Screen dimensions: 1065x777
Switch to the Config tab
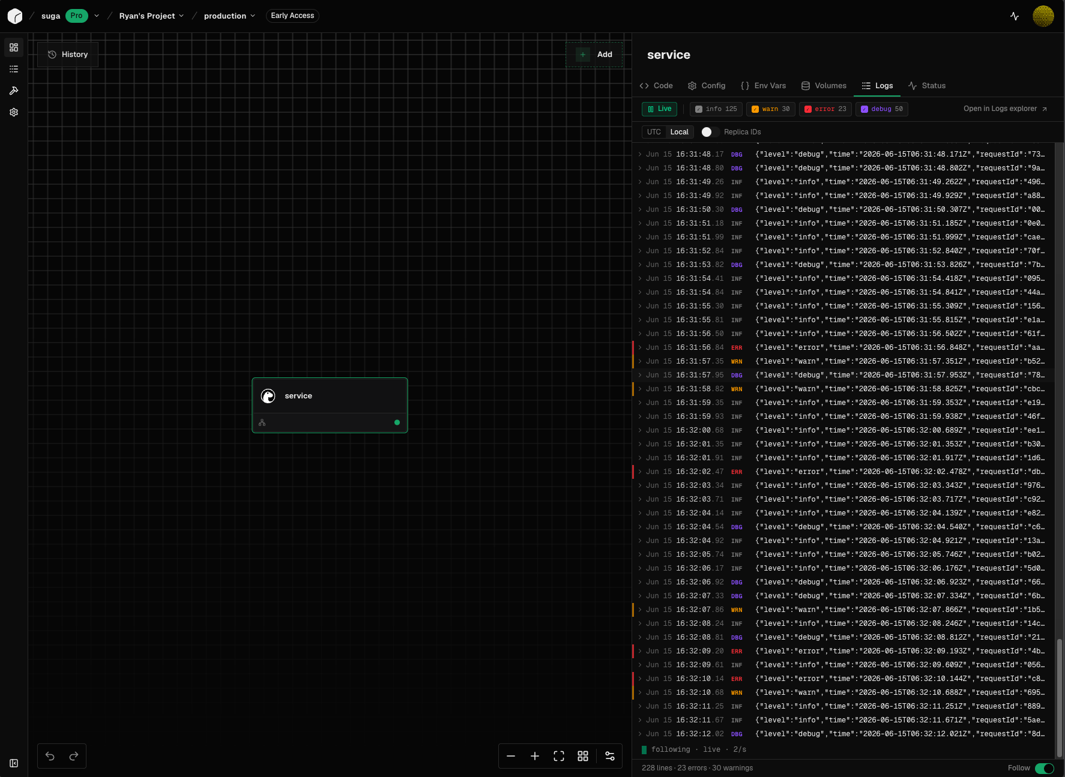point(707,86)
